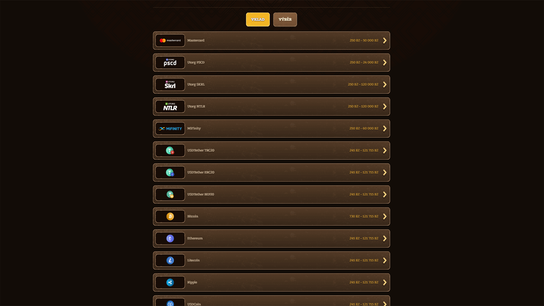This screenshot has height=306, width=544.
Task: Click the purple Ethereum icon
Action: point(170,238)
